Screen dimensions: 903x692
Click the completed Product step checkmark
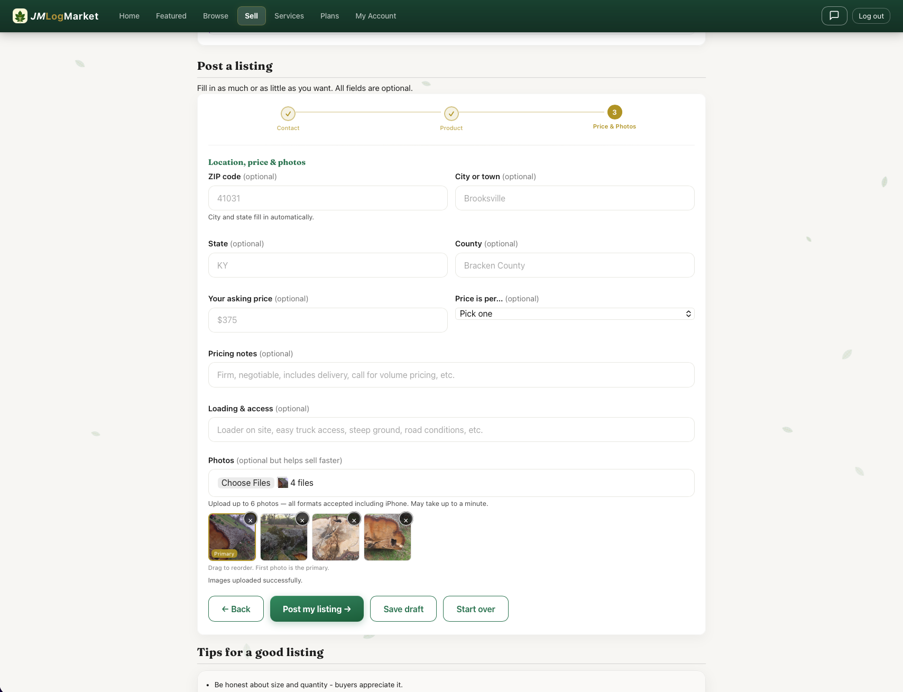[451, 114]
